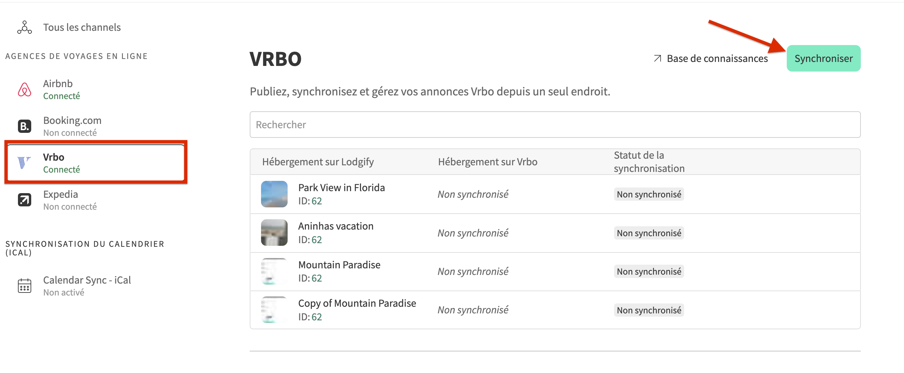Click the Vrbo logo icon
Image resolution: width=904 pixels, height=373 pixels.
24,163
